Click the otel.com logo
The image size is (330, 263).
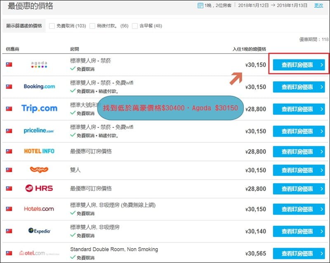point(39,253)
